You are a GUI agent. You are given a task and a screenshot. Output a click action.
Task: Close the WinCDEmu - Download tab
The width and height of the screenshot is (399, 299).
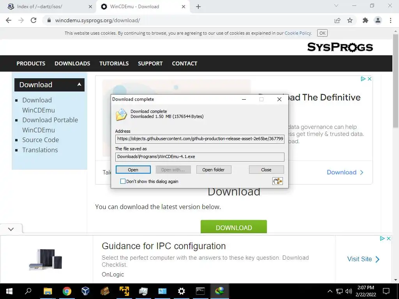184,7
